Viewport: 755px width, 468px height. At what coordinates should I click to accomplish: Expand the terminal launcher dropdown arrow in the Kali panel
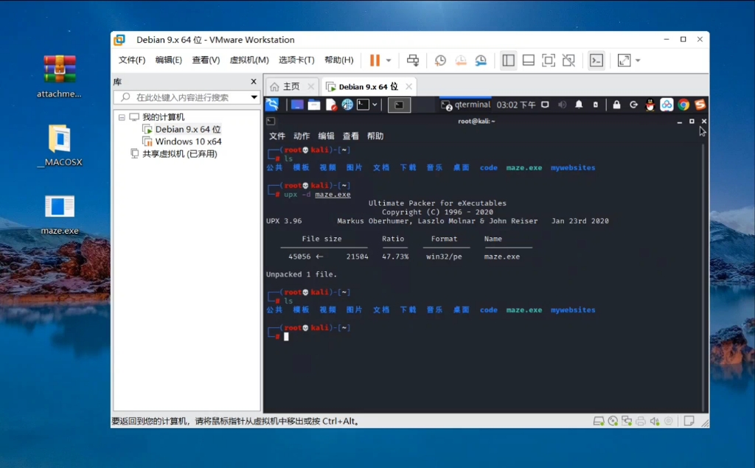click(375, 105)
